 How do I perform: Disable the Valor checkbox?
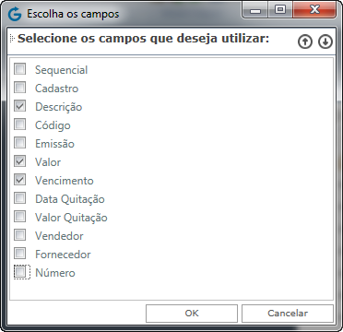tap(20, 161)
